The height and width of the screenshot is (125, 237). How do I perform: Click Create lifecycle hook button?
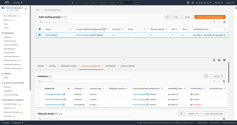[x=213, y=114]
